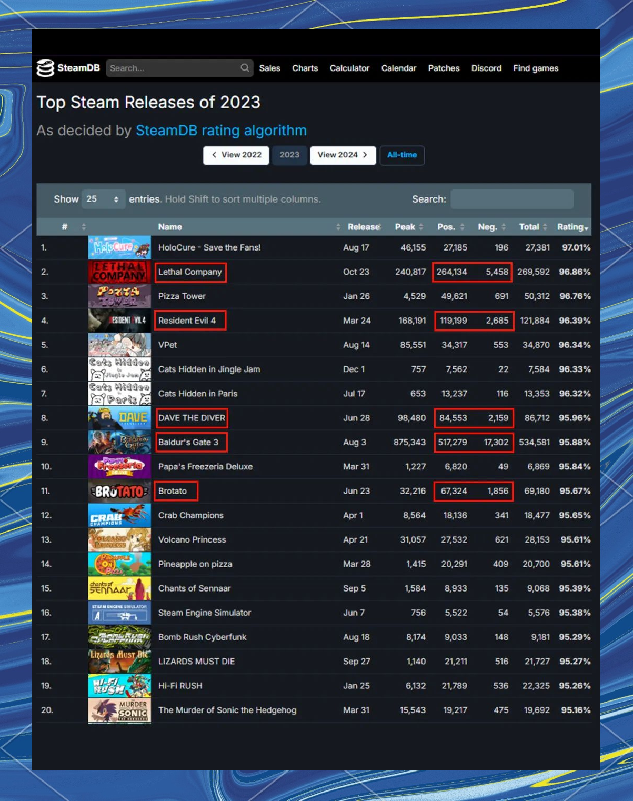Go to View 2022 releases
Image resolution: width=633 pixels, height=801 pixels.
(236, 155)
